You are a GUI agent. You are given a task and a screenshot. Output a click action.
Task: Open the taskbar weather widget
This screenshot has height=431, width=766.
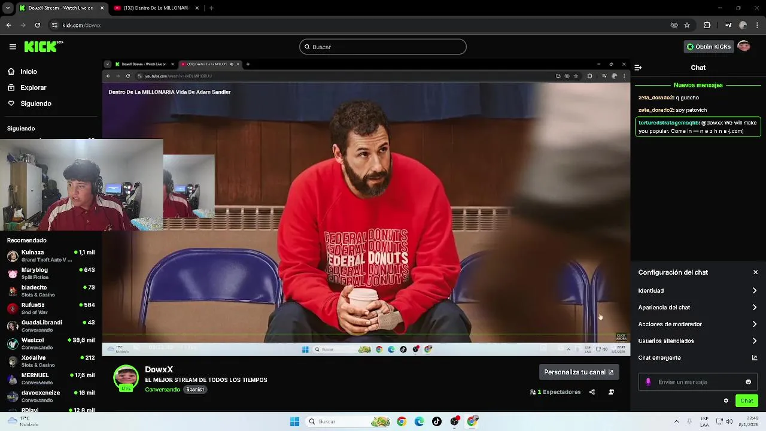pyautogui.click(x=23, y=421)
